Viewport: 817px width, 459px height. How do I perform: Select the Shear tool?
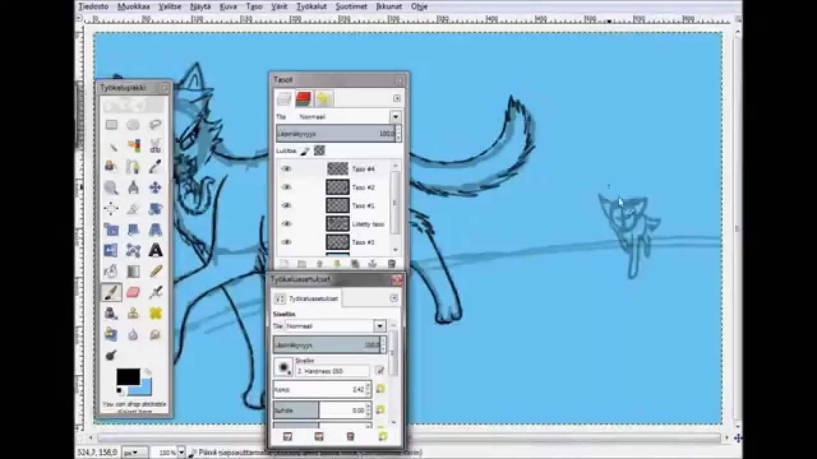coord(133,229)
